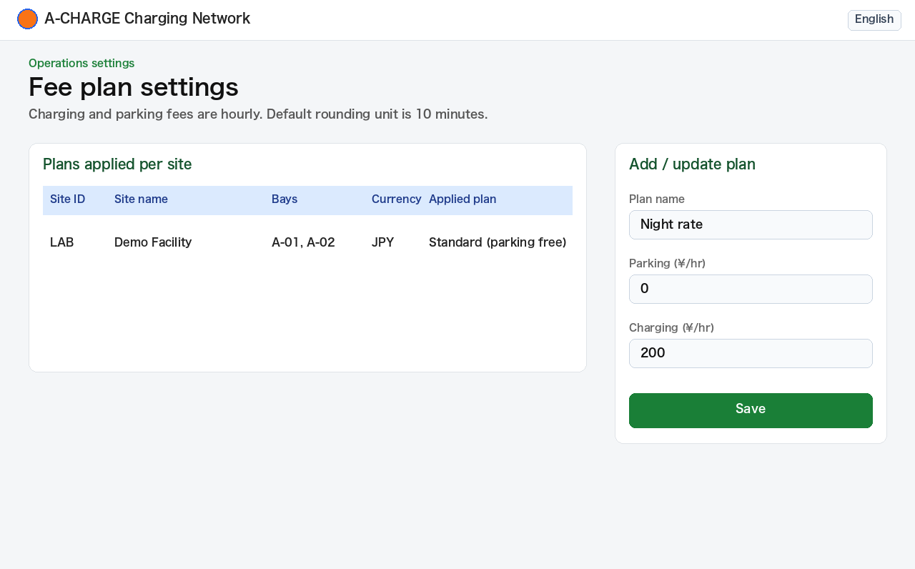Image resolution: width=915 pixels, height=569 pixels.
Task: Click the A-01, A-02 bays cell
Action: click(x=303, y=242)
